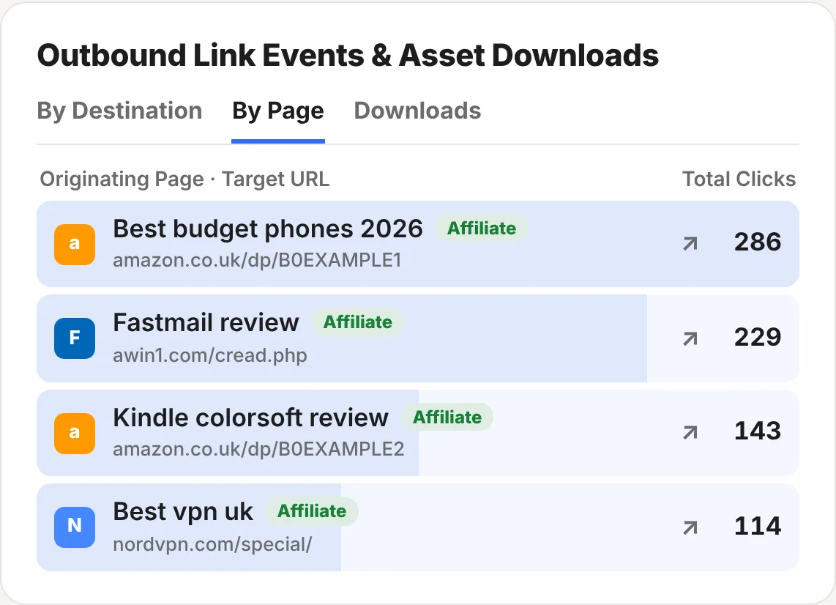This screenshot has width=836, height=605.
Task: Open outbound arrow beside 229 clicks
Action: [x=690, y=338]
